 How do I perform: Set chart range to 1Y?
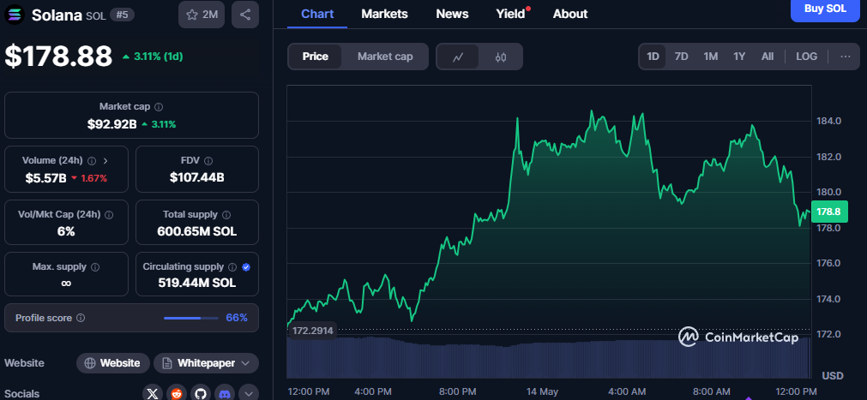point(739,57)
